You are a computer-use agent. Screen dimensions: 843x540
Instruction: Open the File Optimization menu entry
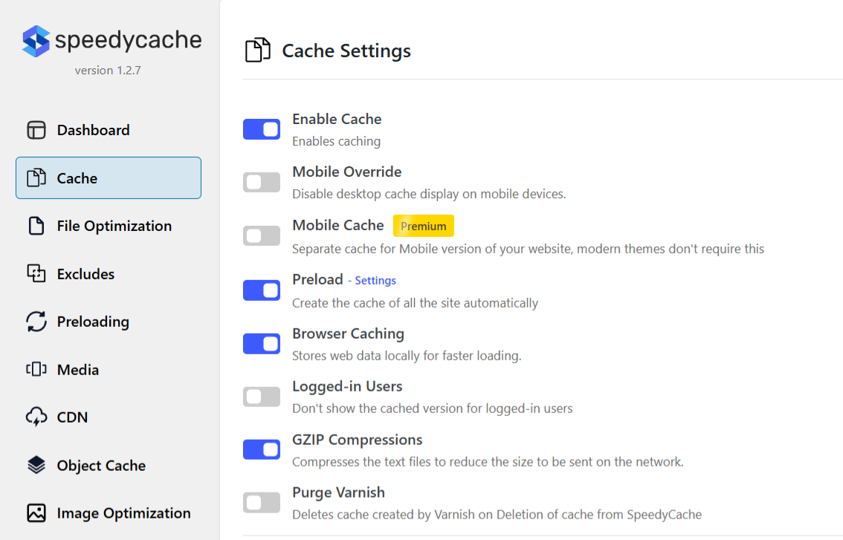[x=114, y=225]
